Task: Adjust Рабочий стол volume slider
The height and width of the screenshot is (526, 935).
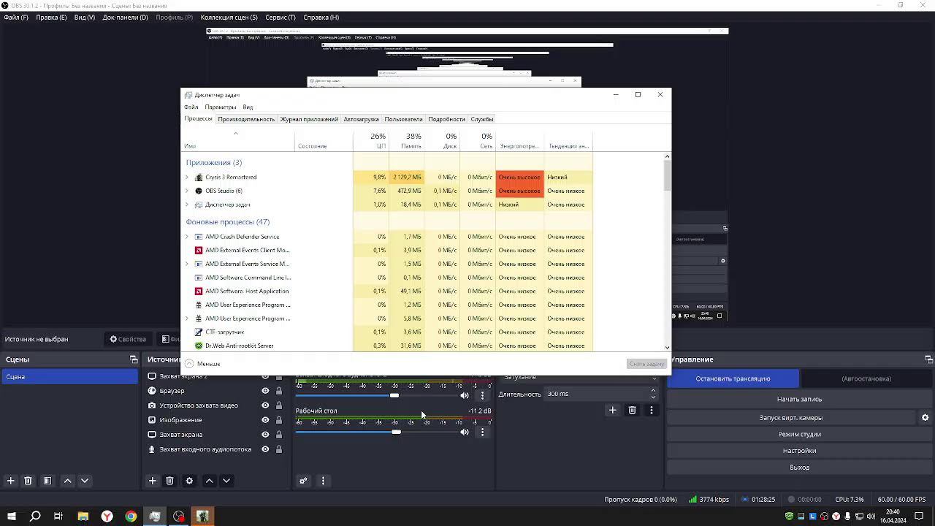Action: pyautogui.click(x=396, y=432)
